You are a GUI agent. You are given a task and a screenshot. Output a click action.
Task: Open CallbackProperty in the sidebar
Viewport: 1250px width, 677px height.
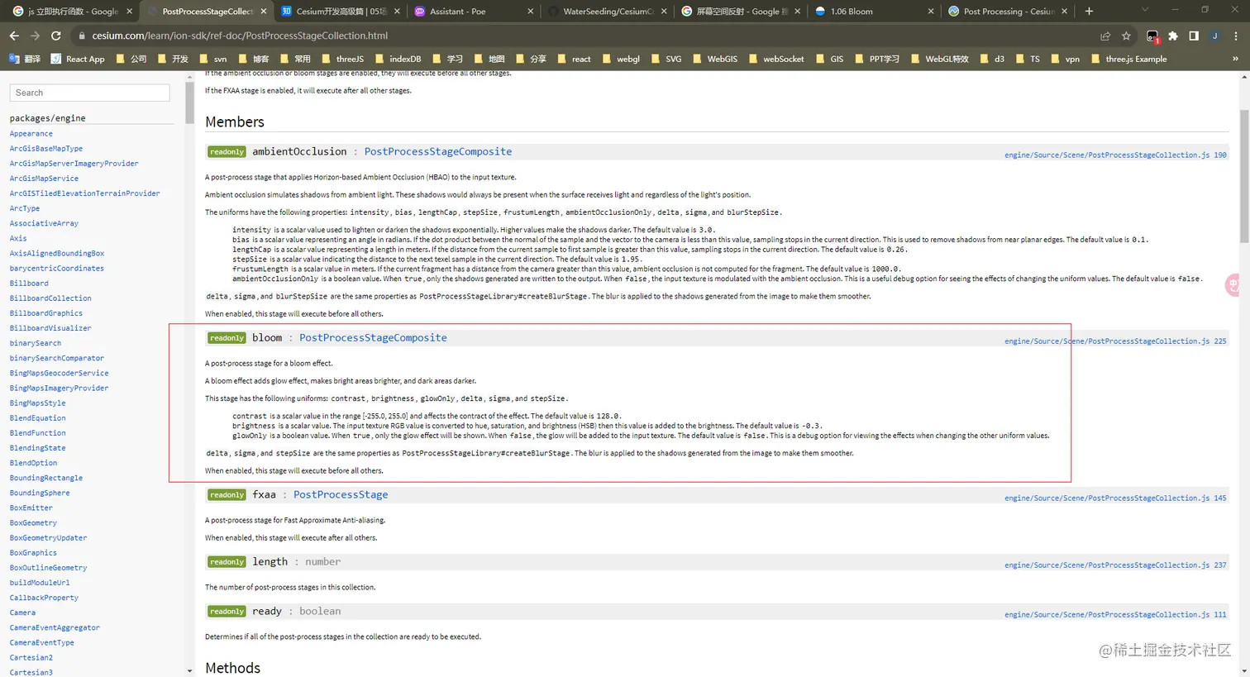pyautogui.click(x=44, y=597)
